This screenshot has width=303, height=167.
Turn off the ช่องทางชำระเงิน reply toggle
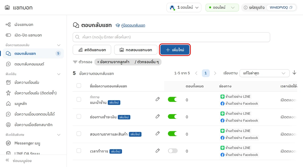point(173,117)
